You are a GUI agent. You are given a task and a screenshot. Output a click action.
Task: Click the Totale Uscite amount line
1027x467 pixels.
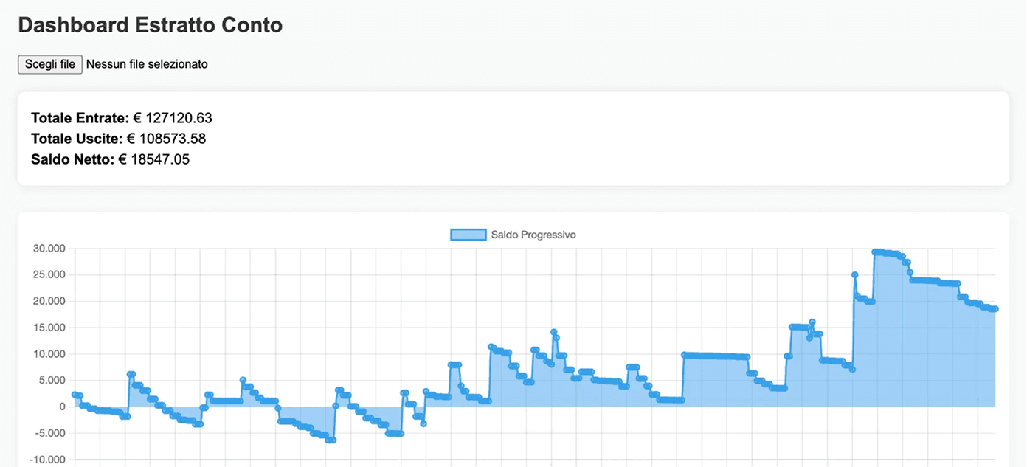coord(118,139)
